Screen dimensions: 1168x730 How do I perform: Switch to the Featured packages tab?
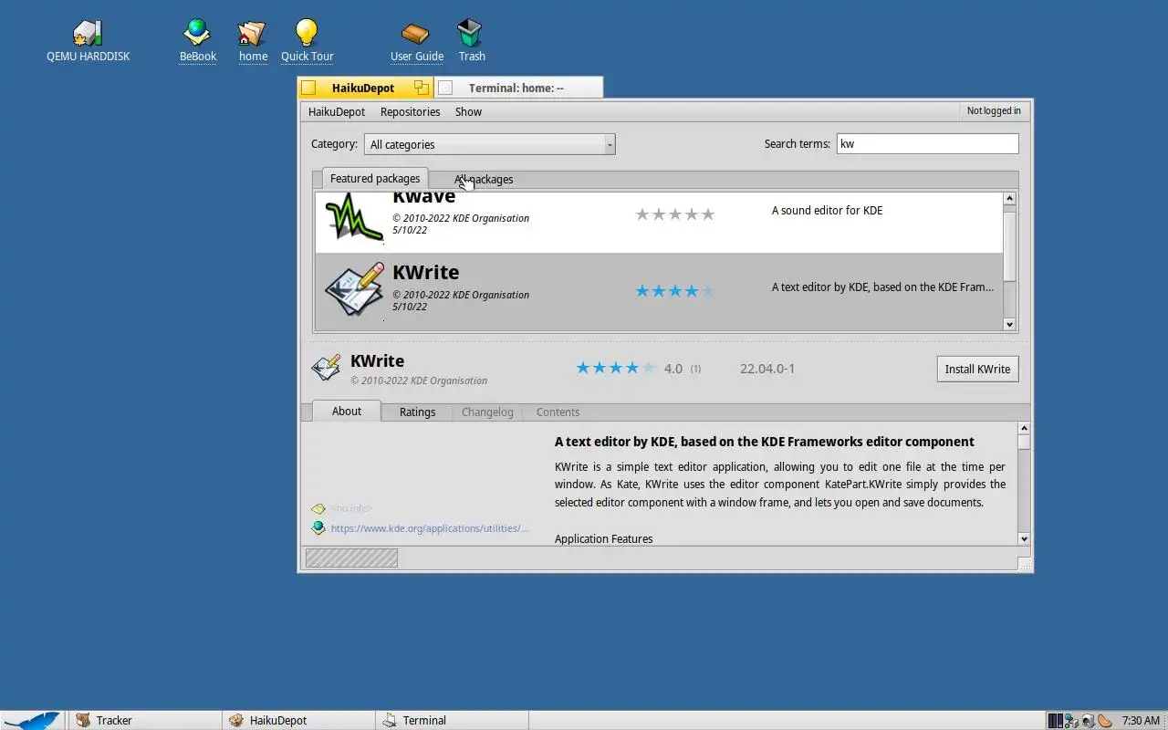coord(375,178)
